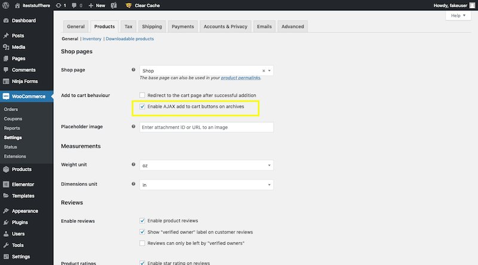Screen dimensions: 478x265
Task: Click the Elementor icon in sidebar
Action: 6,184
